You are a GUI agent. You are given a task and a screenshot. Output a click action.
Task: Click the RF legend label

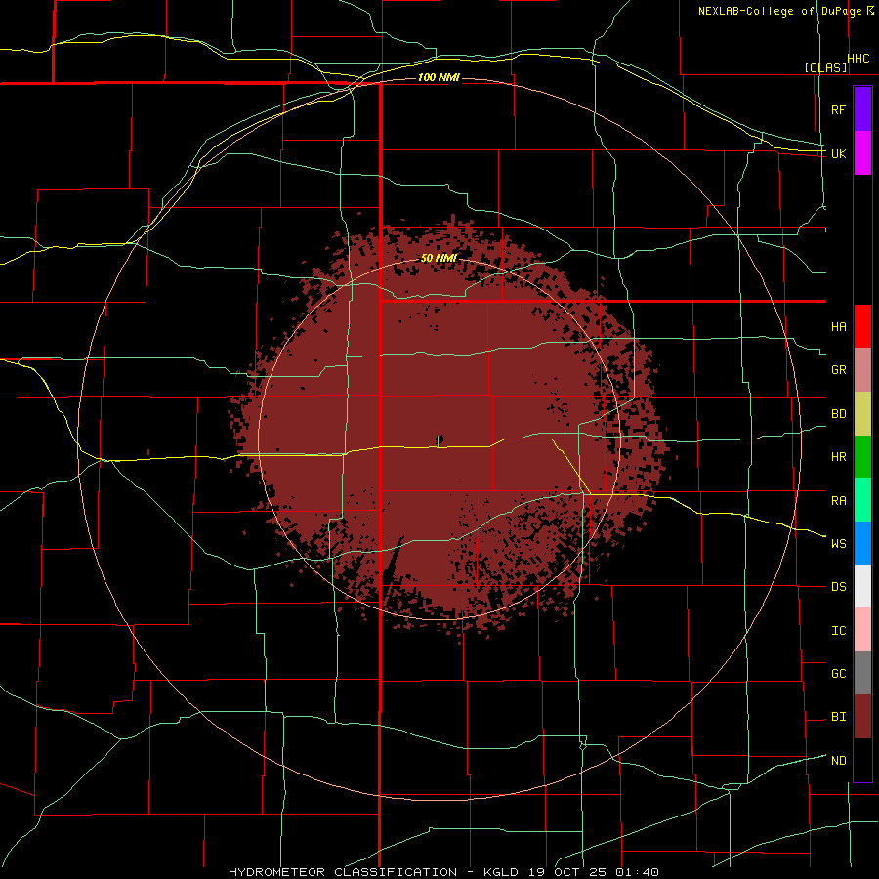coord(838,109)
